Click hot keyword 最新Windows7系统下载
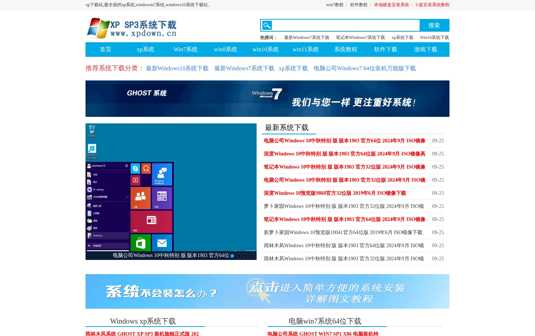The width and height of the screenshot is (535, 336). click(x=307, y=37)
